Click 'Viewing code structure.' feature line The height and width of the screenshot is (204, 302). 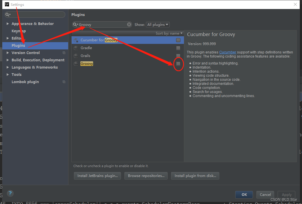(211, 76)
